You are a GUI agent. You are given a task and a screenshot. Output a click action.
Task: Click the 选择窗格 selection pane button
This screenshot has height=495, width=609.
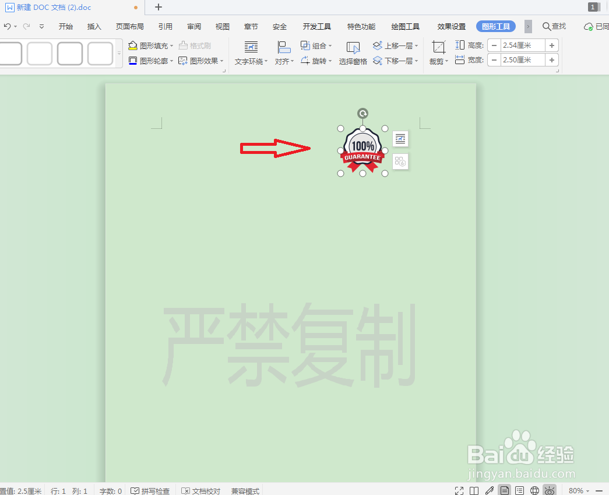pyautogui.click(x=353, y=53)
